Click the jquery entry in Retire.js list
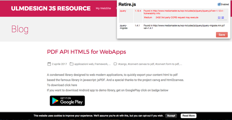Image resolution: width=232 pixels, height=120 pixels. coord(123,11)
